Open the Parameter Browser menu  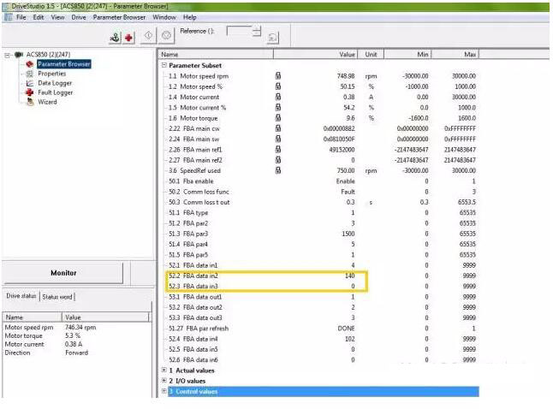pyautogui.click(x=119, y=17)
